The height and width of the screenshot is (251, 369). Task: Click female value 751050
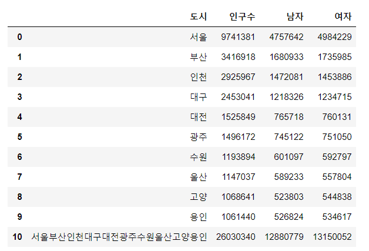tap(337, 137)
